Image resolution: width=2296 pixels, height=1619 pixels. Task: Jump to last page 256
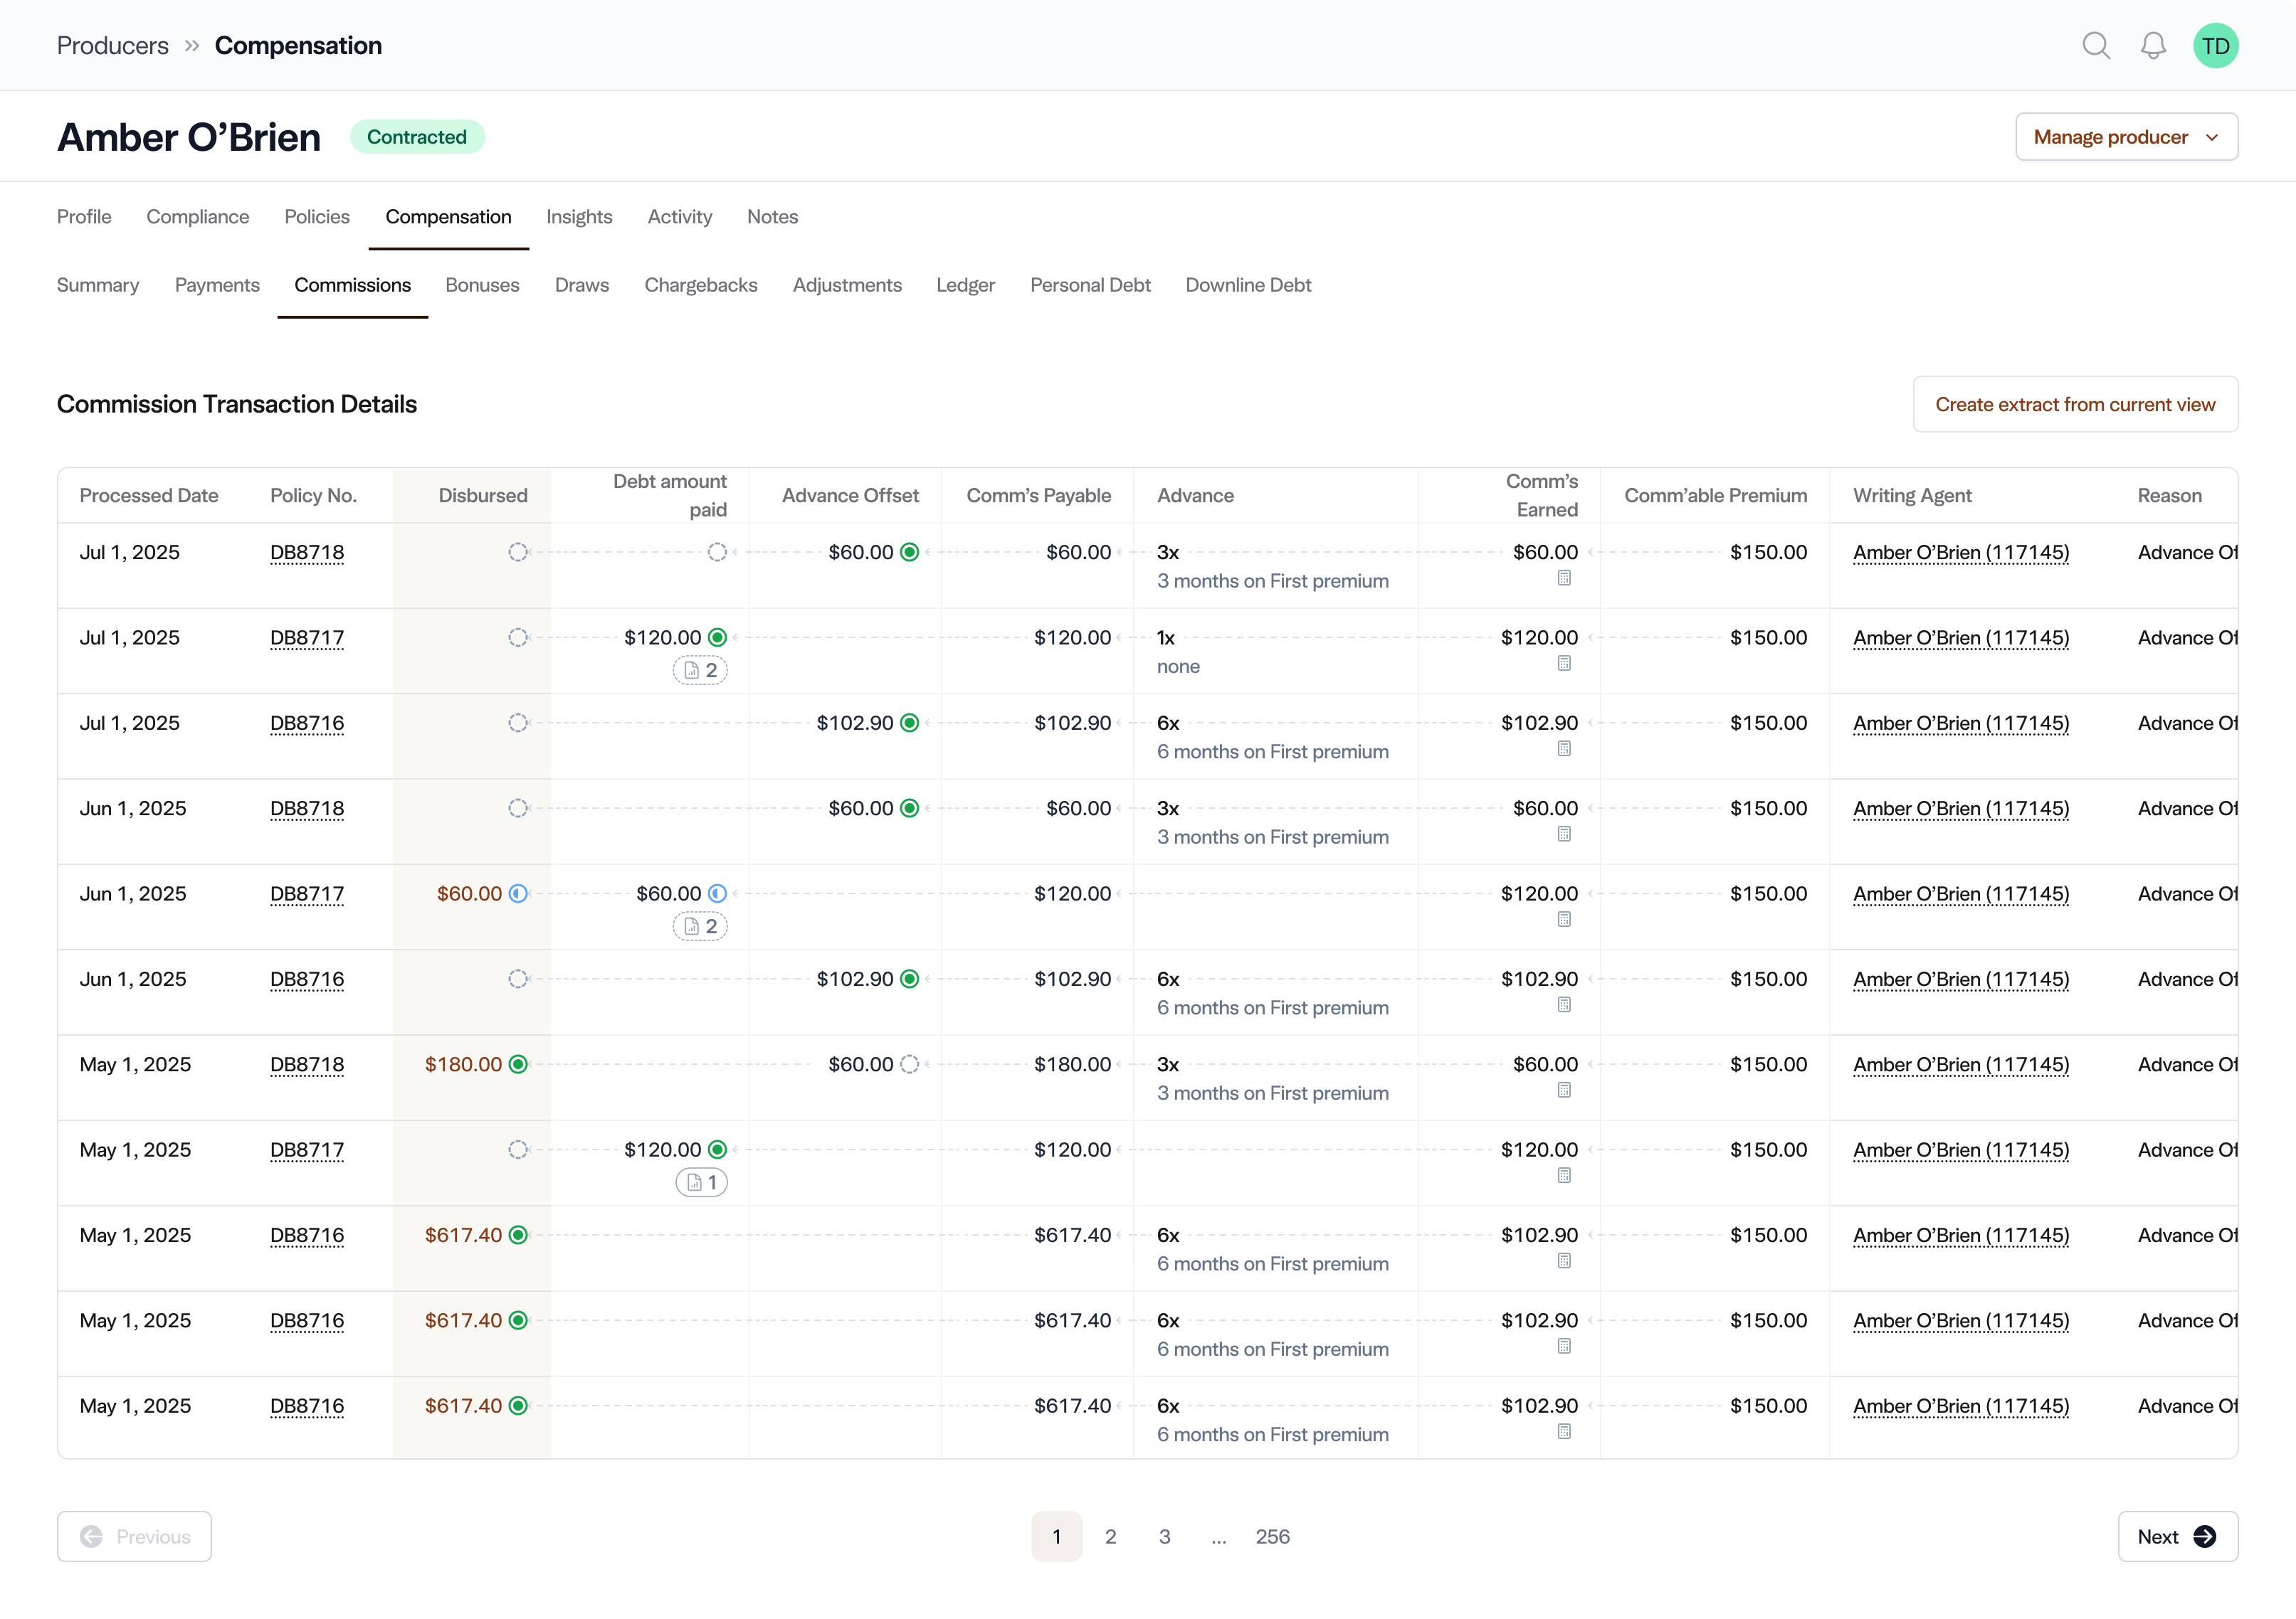[1272, 1537]
